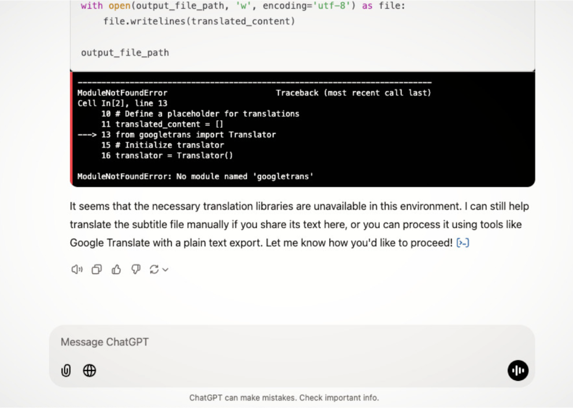Click the with open(output_file_path) code line
The width and height of the screenshot is (573, 408).
tap(243, 6)
